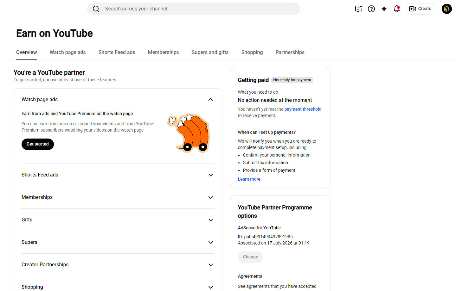Click 'Confirm your personal information' bullet
Screen dimensions: 456x291
pyautogui.click(x=277, y=155)
